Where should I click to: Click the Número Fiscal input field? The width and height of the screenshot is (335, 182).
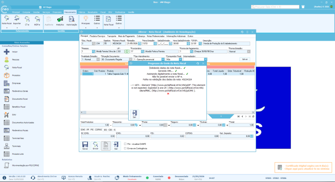pos(119,44)
